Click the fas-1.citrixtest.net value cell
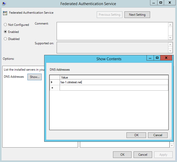The width and height of the screenshot is (177, 162). tap(114, 82)
